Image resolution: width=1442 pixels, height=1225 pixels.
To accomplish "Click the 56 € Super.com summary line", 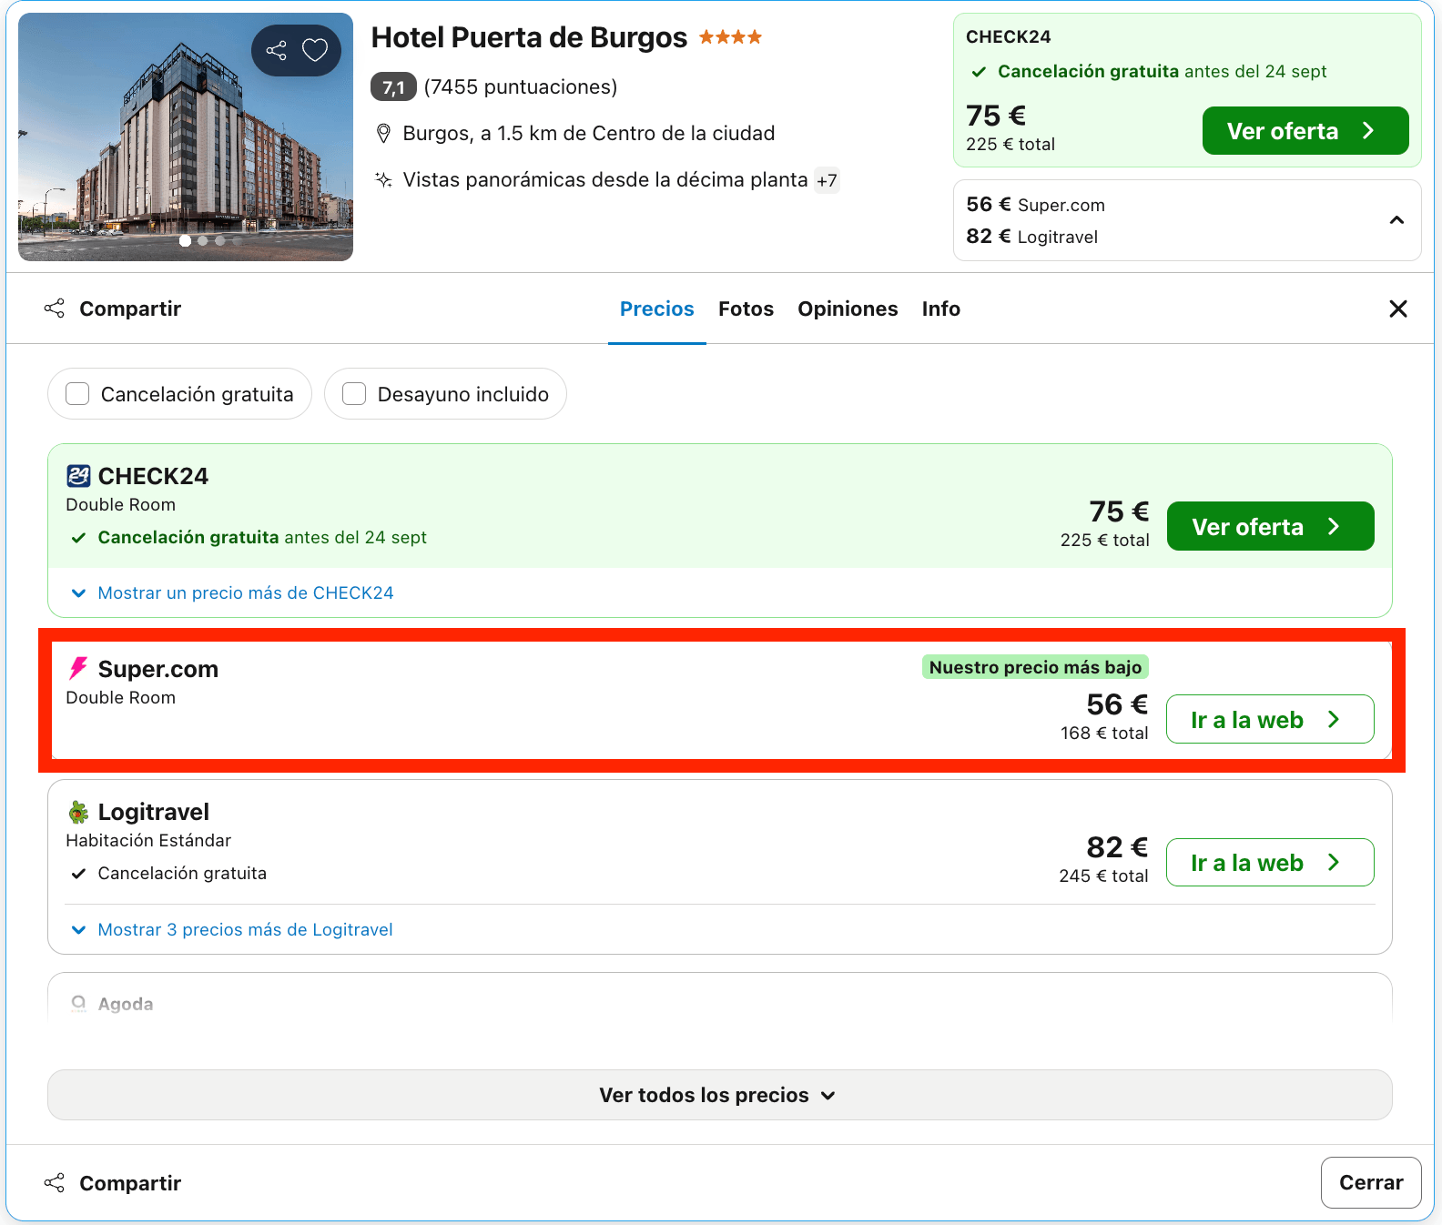I will coord(1036,205).
